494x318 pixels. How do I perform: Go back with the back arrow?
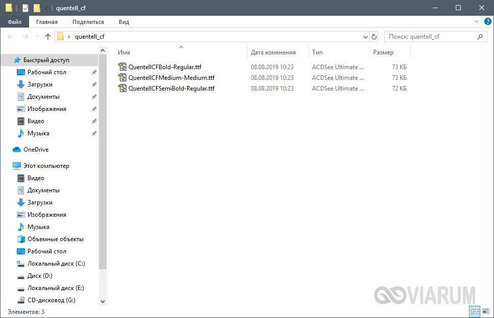click(10, 37)
